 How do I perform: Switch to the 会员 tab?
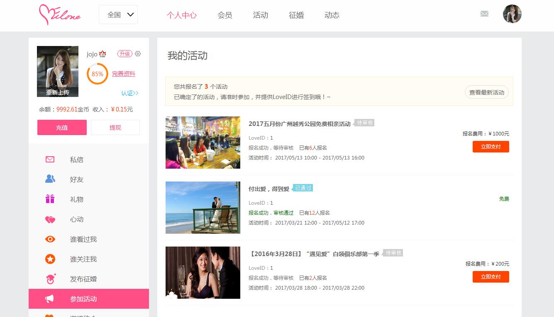(225, 15)
